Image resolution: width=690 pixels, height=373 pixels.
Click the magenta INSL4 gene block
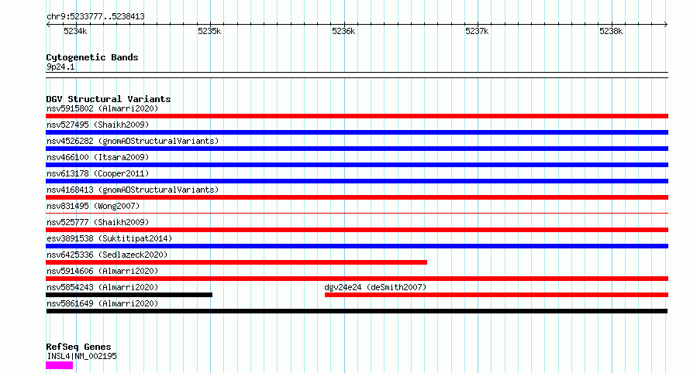point(60,365)
